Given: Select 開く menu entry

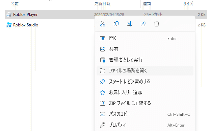Looking at the screenshot, I should (x=145, y=38).
